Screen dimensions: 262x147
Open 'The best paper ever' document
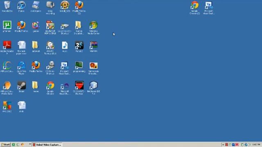point(21,48)
